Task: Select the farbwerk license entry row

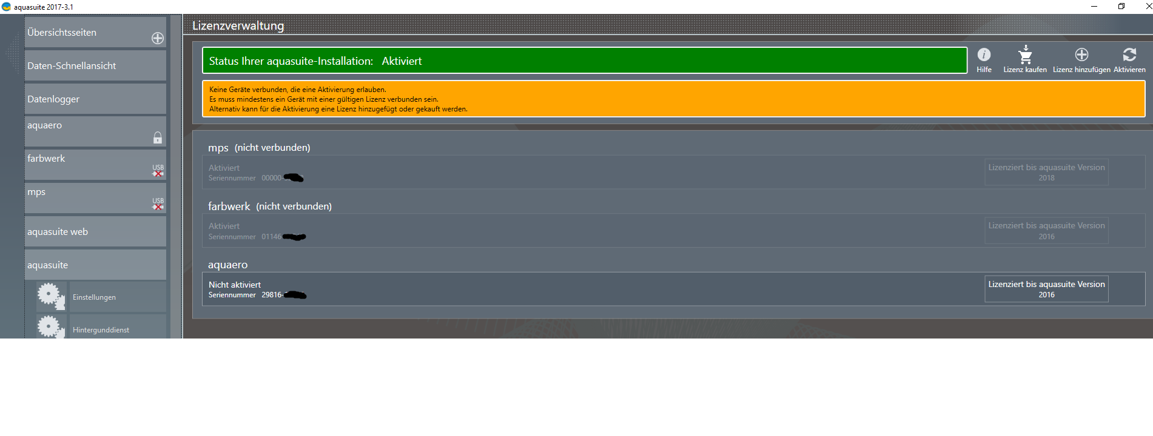Action: pyautogui.click(x=673, y=231)
